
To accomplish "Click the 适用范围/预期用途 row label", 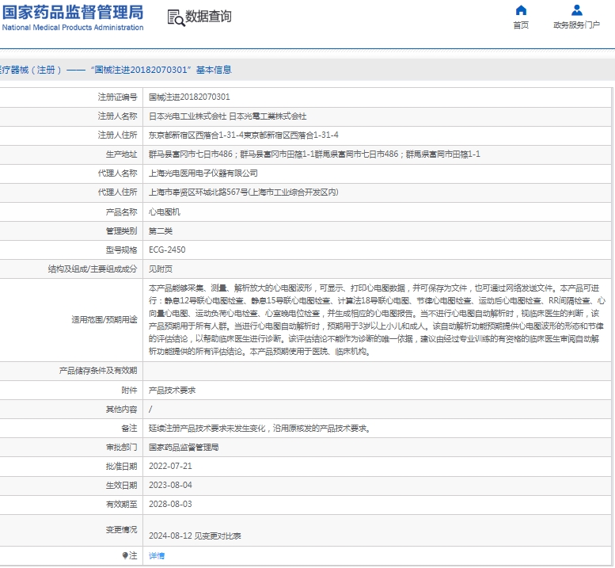I will (104, 319).
